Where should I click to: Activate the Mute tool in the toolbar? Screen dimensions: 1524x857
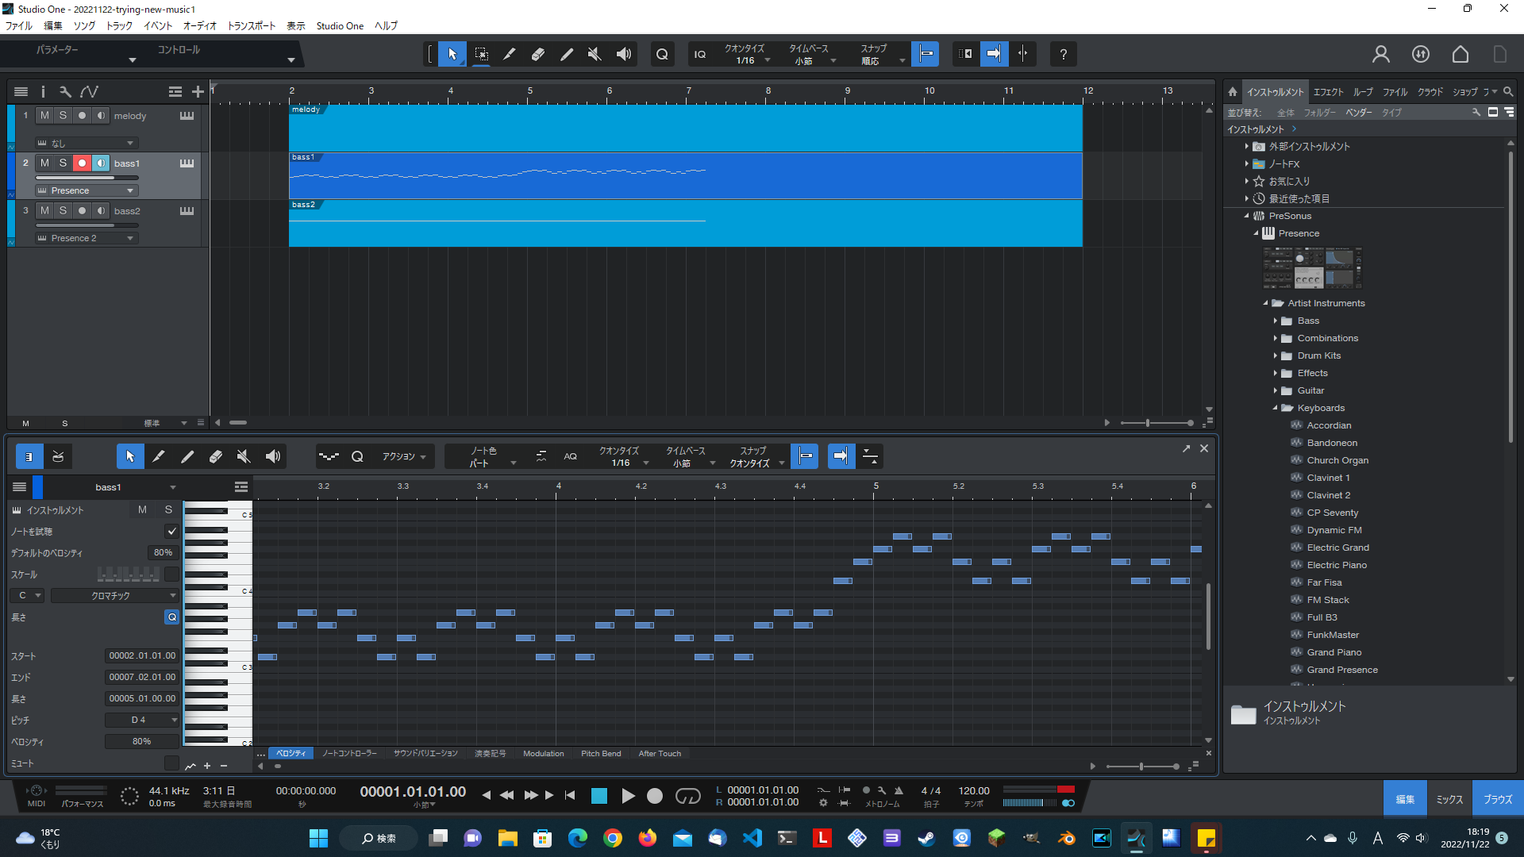coord(595,54)
